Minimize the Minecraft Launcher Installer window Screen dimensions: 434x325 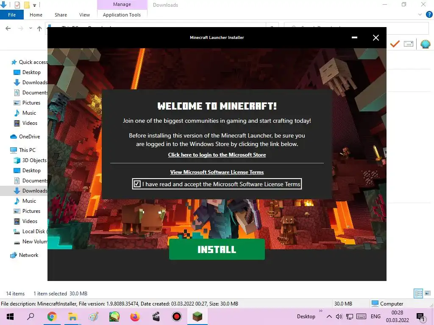click(354, 38)
